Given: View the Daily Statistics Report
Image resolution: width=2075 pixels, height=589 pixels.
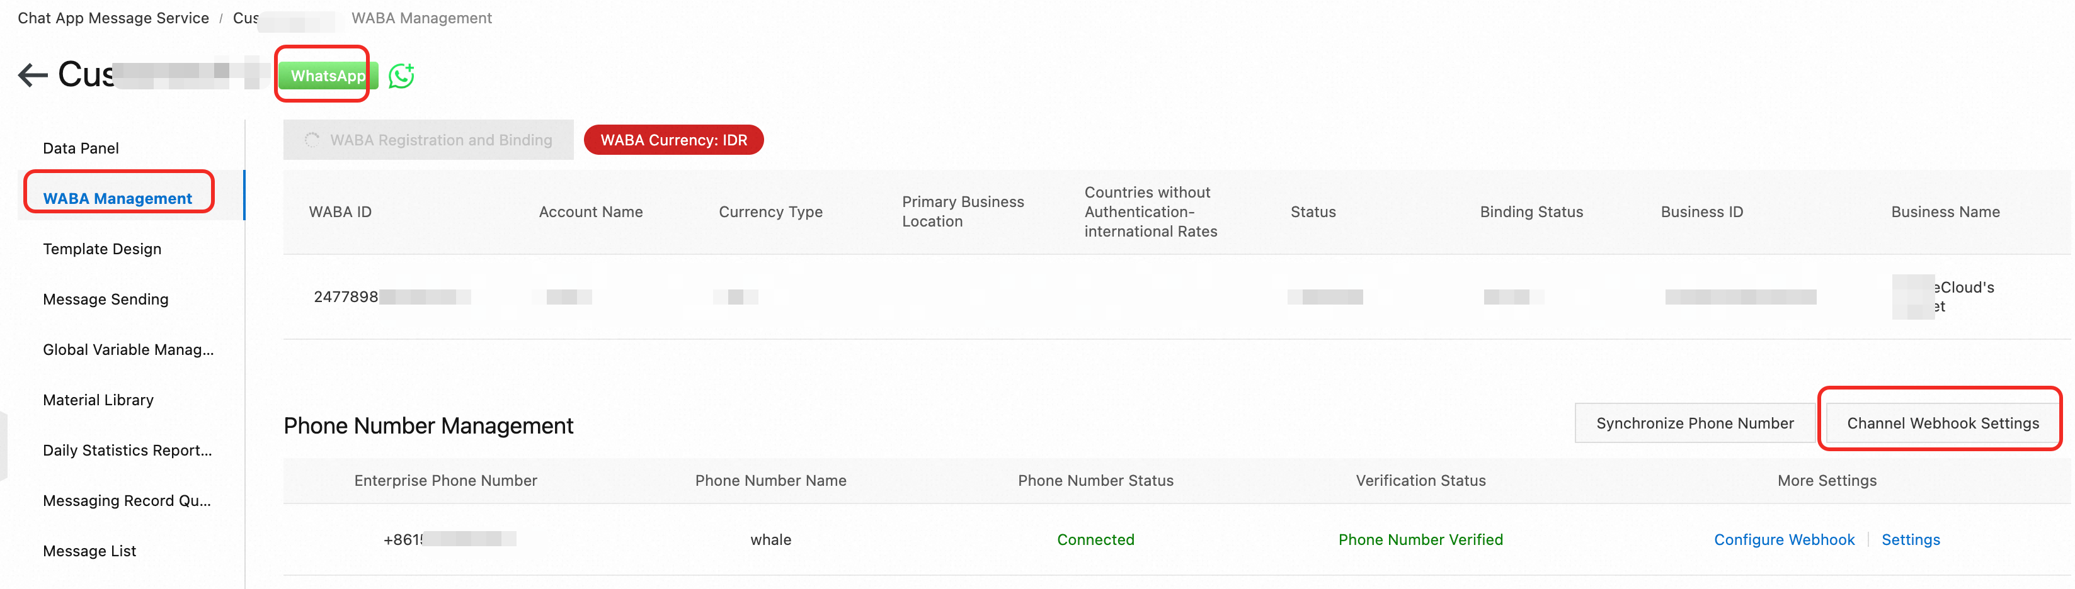Looking at the screenshot, I should pyautogui.click(x=127, y=450).
